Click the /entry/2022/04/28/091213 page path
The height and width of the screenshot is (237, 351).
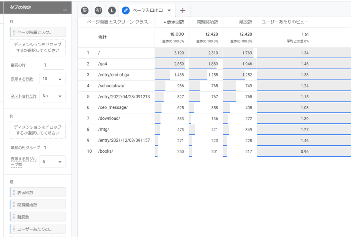point(124,97)
